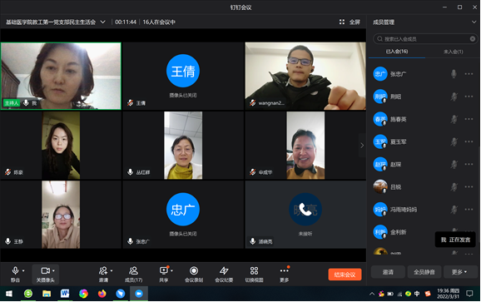Switch view layout with grid icon
481x302 pixels.
[x=254, y=270]
